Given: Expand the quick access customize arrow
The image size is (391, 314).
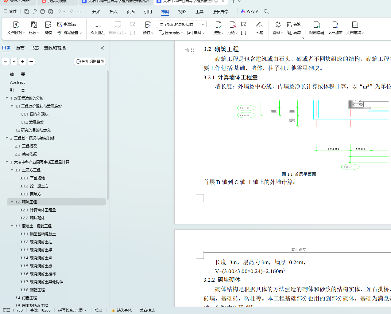Looking at the screenshot, I should pos(79,11).
